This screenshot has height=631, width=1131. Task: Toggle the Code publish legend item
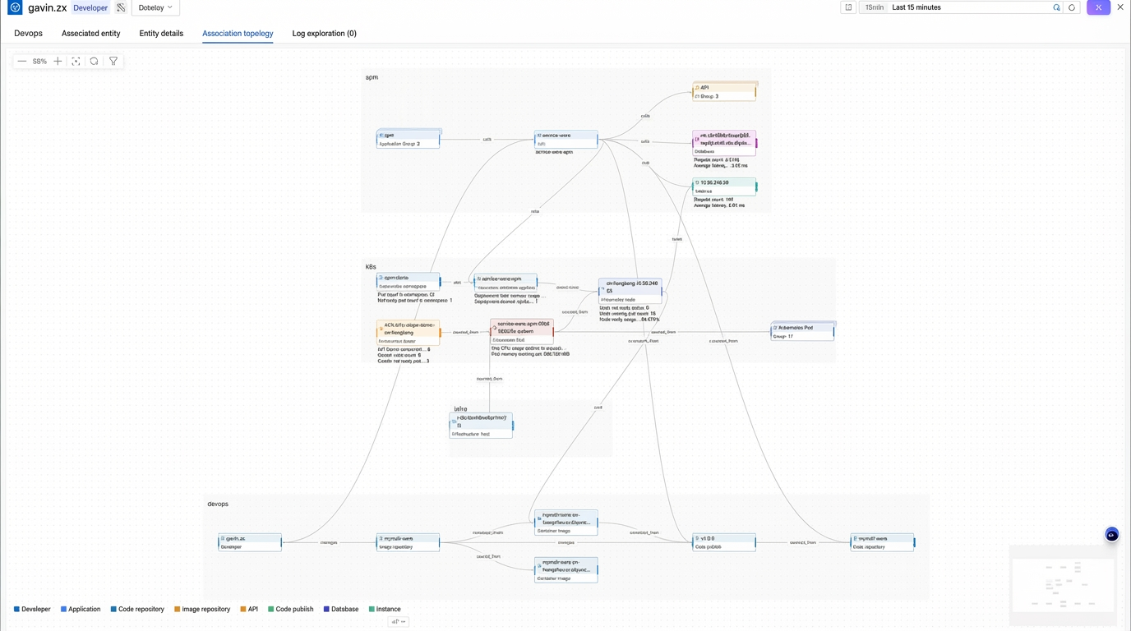[x=291, y=610]
